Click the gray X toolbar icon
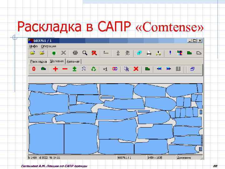 pos(63,53)
